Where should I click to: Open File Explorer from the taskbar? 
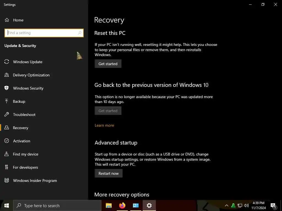109,206
